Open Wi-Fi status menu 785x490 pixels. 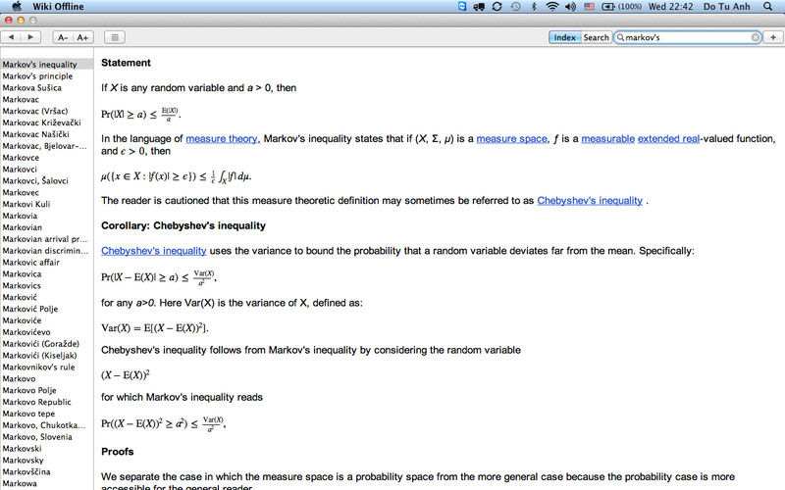pos(552,7)
